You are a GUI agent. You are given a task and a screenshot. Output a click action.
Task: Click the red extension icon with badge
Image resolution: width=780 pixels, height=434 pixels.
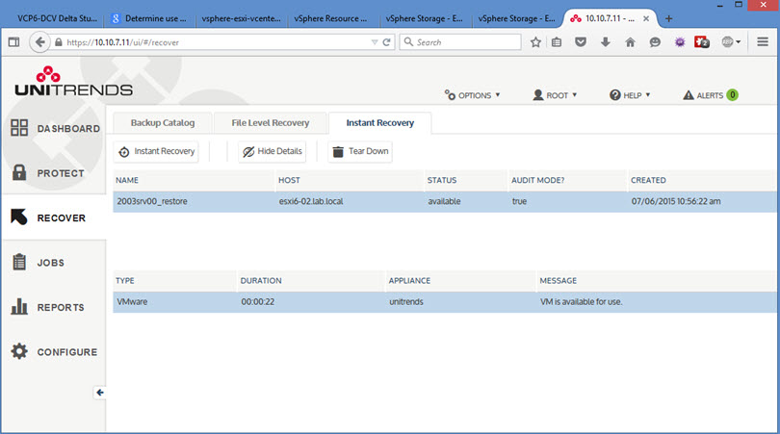point(702,42)
